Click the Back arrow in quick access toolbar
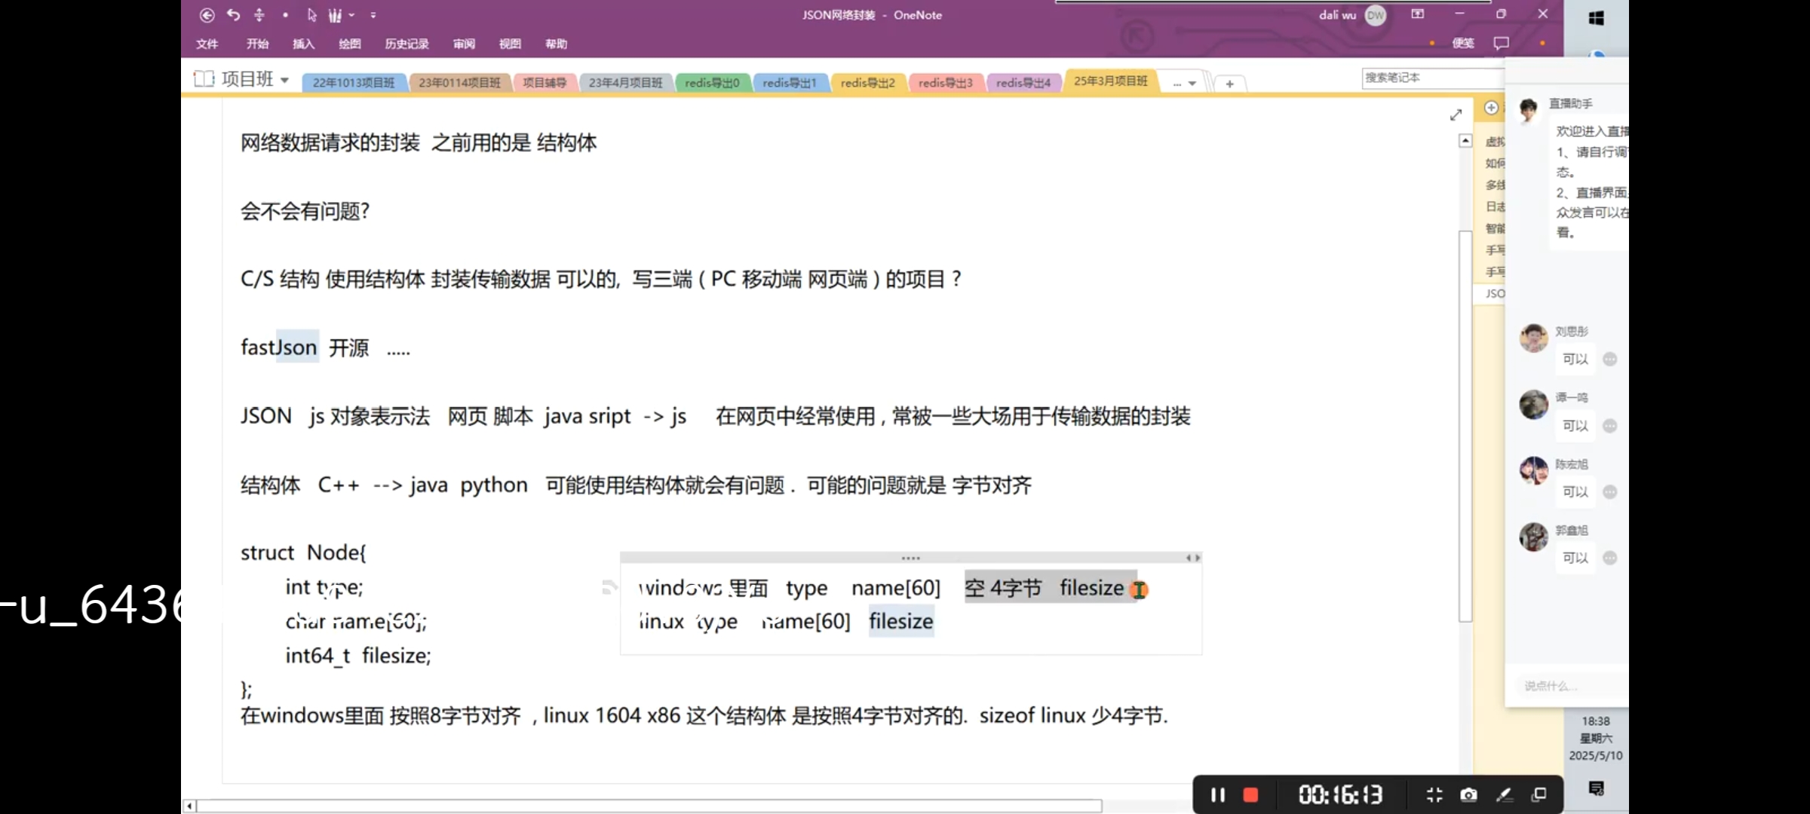This screenshot has width=1810, height=814. click(207, 15)
